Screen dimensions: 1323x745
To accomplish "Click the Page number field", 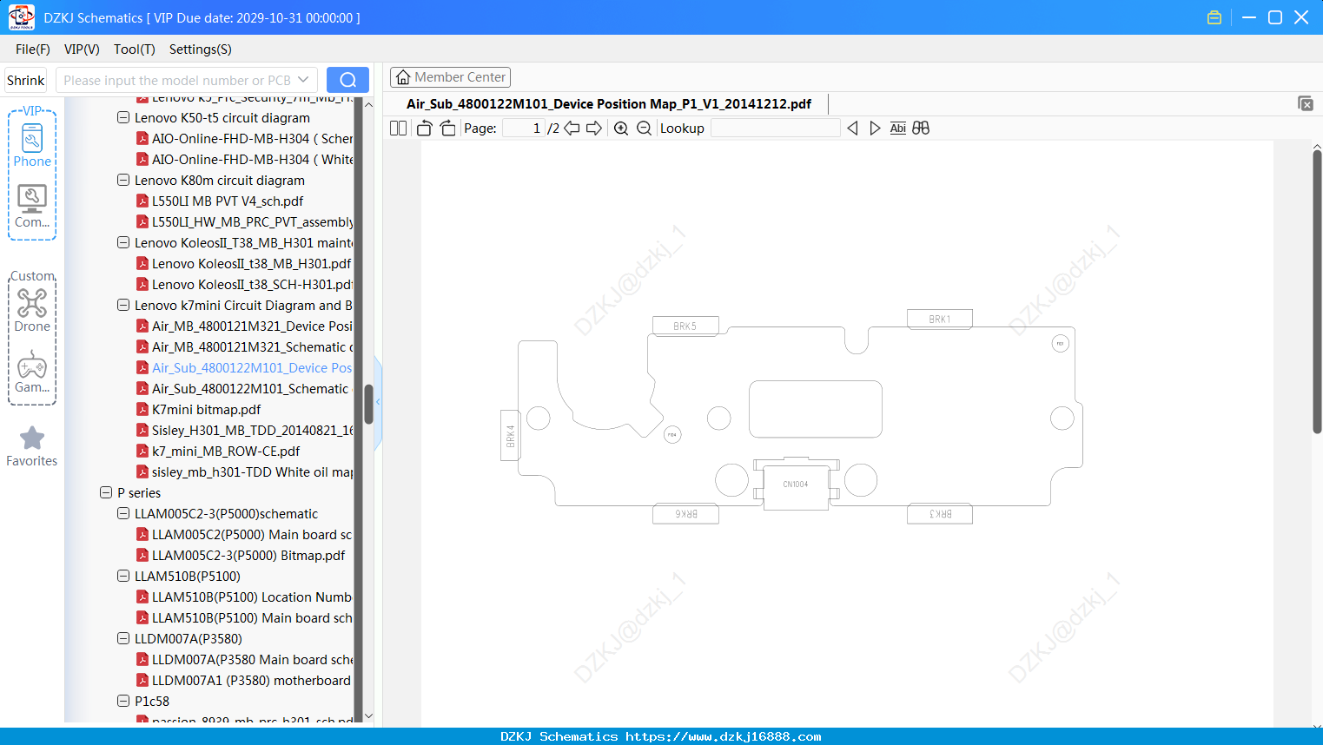I will click(x=524, y=128).
